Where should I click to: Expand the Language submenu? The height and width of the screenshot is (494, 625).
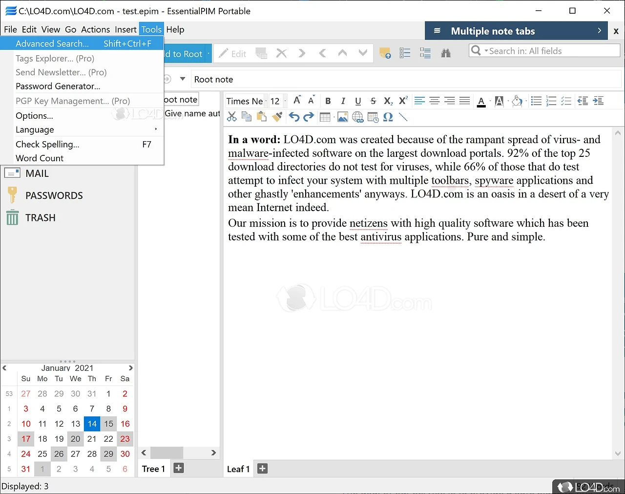pos(82,129)
